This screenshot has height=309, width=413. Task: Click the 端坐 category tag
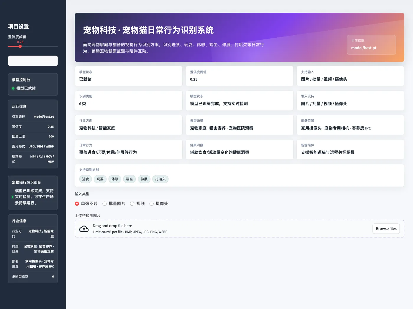click(x=130, y=179)
